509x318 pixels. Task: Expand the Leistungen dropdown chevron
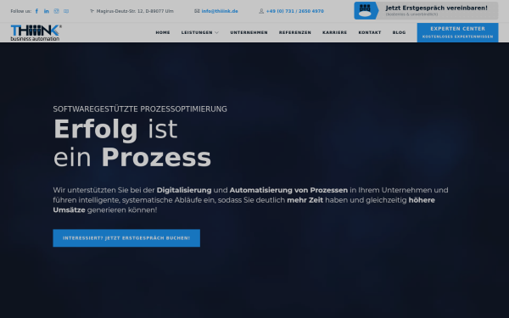point(217,32)
